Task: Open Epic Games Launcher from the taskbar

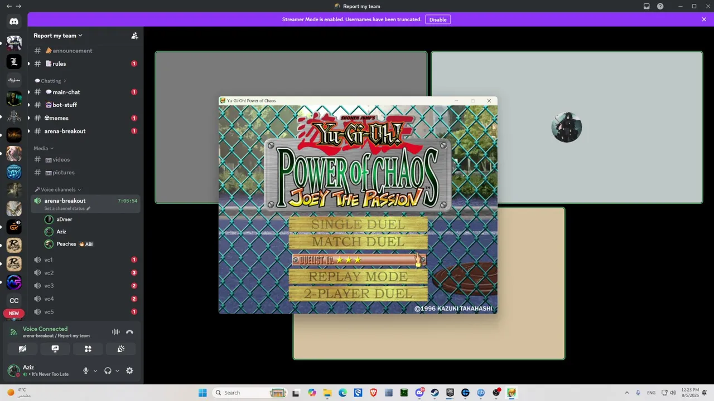Action: [x=450, y=393]
